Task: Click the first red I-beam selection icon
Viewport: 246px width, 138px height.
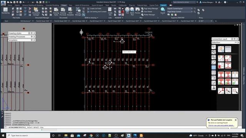Action: point(221,75)
